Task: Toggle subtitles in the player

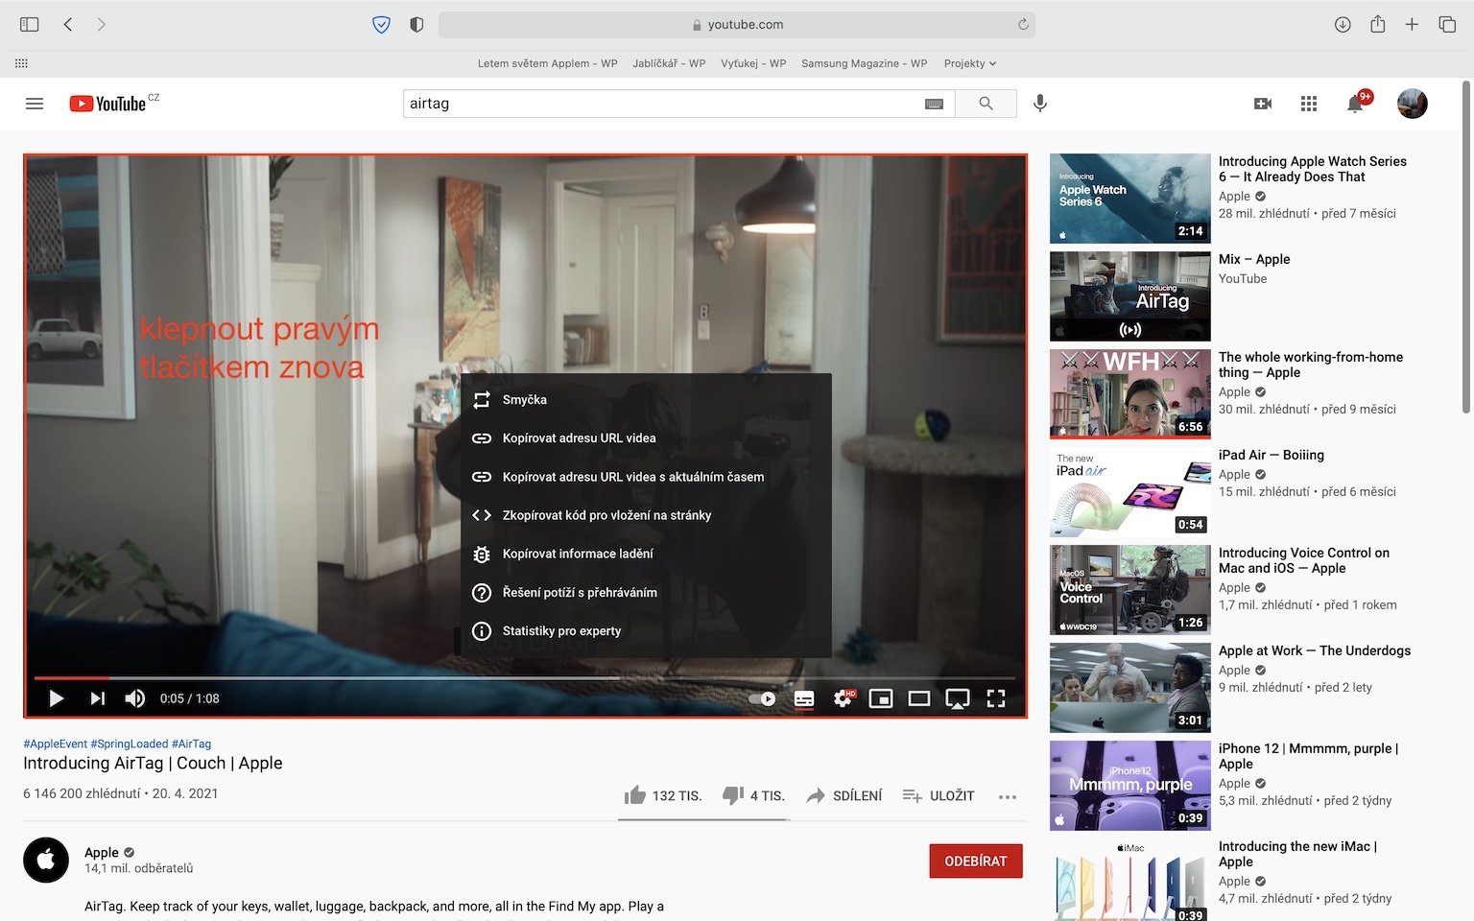Action: point(804,698)
